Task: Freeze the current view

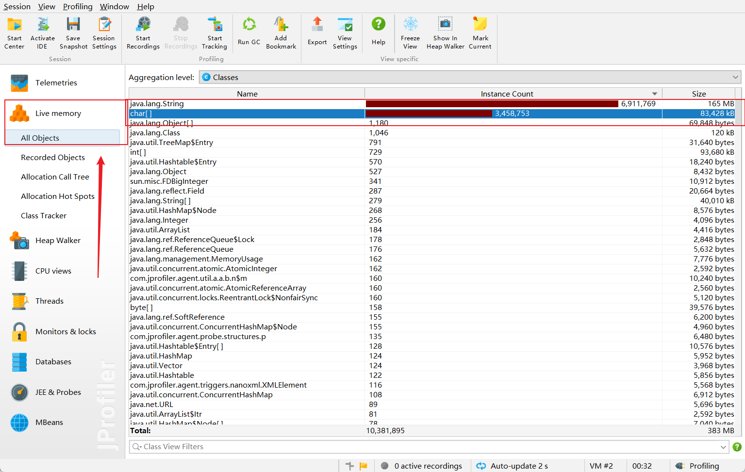Action: click(x=411, y=33)
